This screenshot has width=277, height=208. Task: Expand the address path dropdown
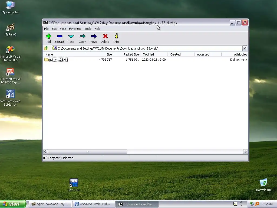pyautogui.click(x=245, y=48)
